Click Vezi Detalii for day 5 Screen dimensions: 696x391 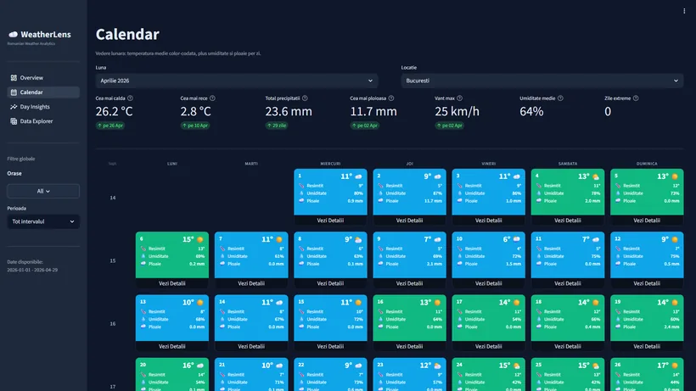pyautogui.click(x=647, y=221)
